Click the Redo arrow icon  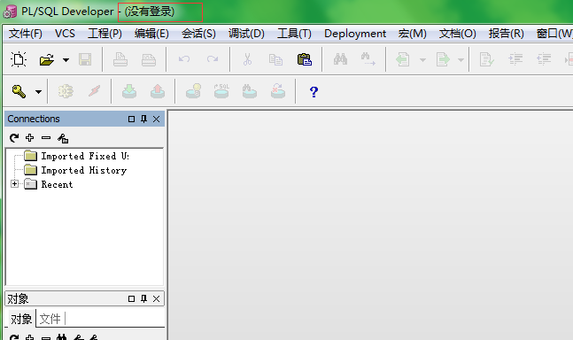[213, 59]
